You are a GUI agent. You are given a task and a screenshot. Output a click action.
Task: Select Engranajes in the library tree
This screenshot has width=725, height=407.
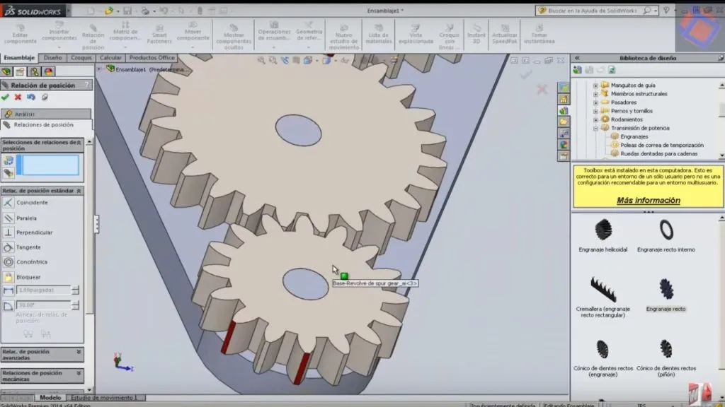pyautogui.click(x=633, y=136)
